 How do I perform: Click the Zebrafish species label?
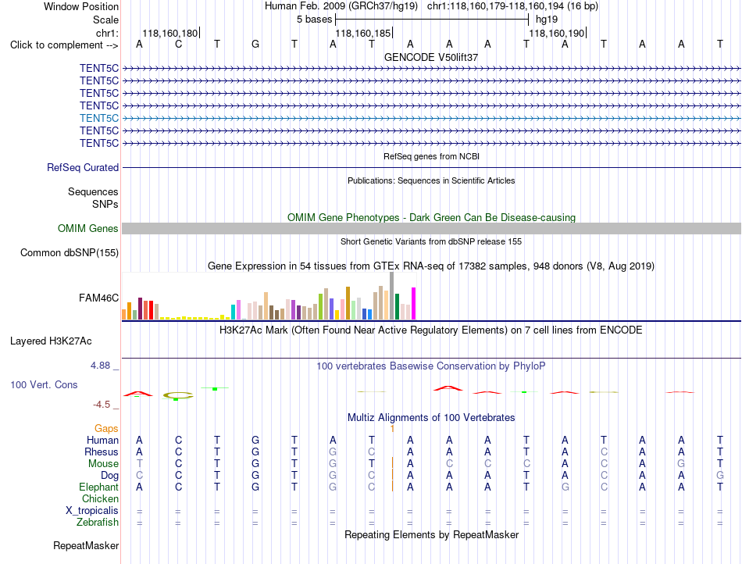(x=98, y=523)
